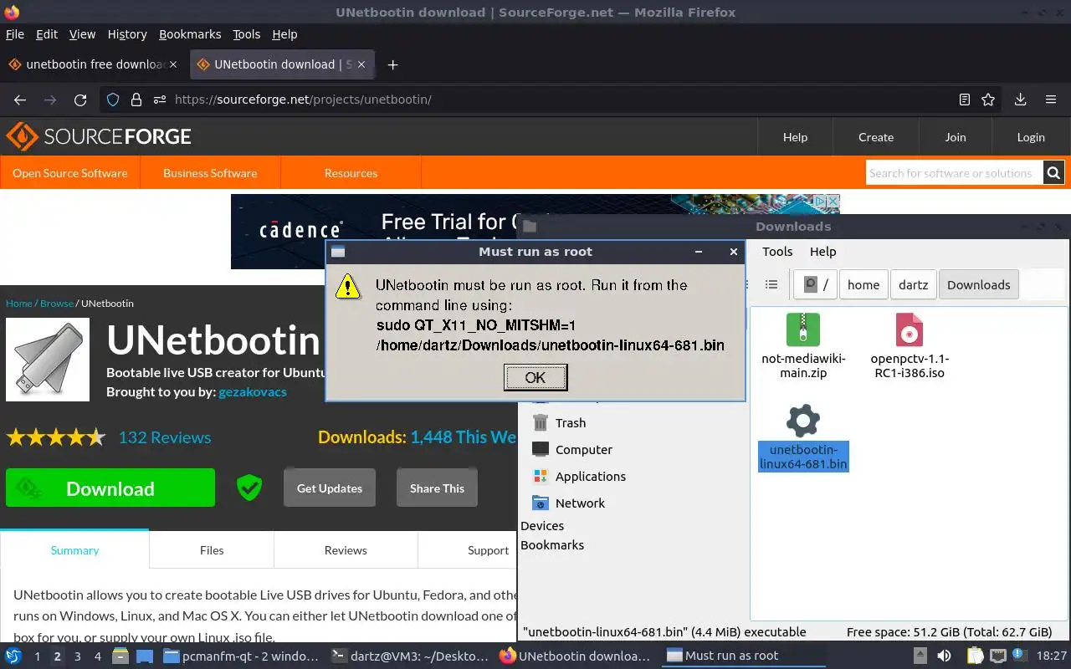This screenshot has height=669, width=1071.
Task: Reload the SourceForge page
Action: coord(80,100)
